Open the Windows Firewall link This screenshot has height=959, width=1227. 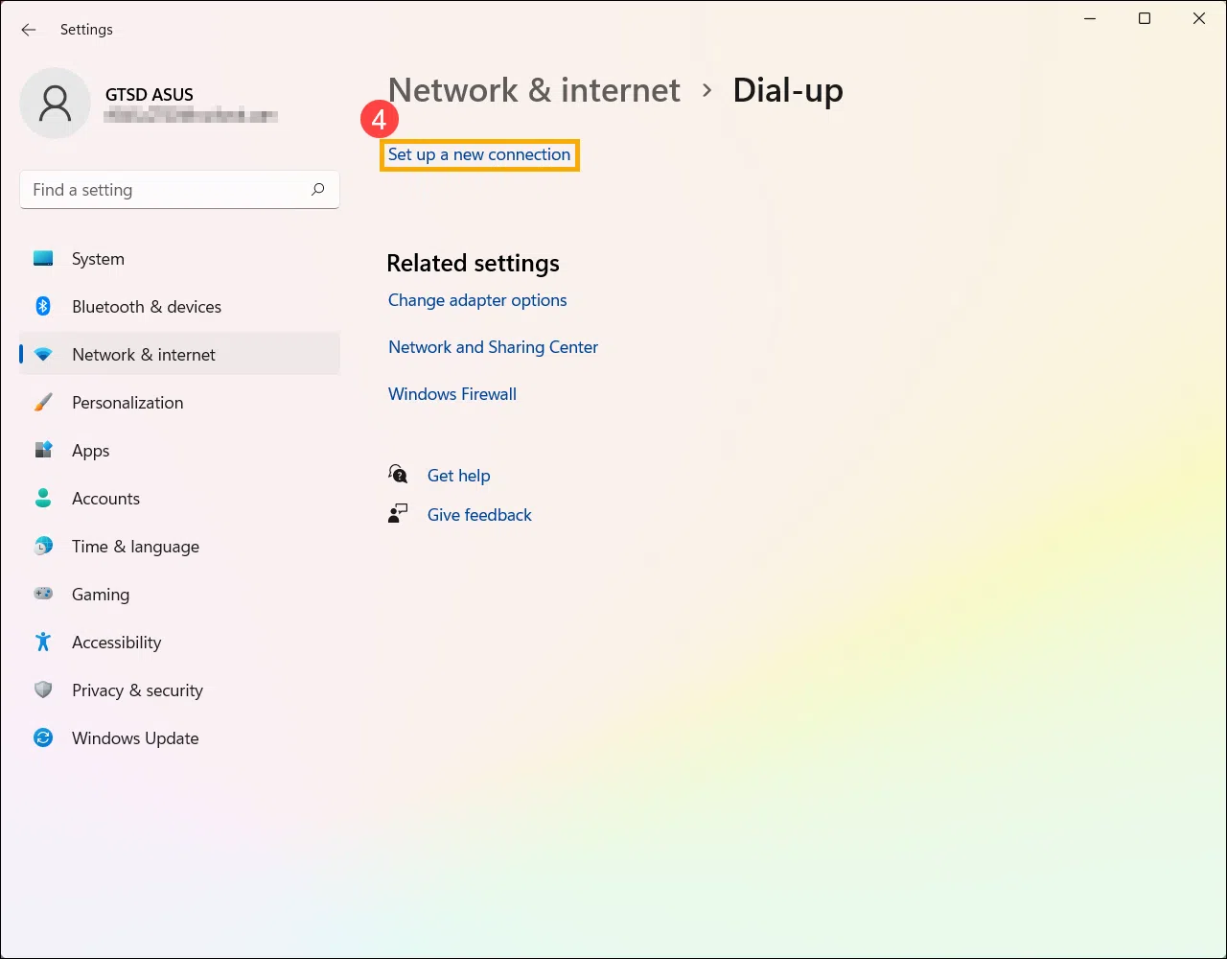452,394
